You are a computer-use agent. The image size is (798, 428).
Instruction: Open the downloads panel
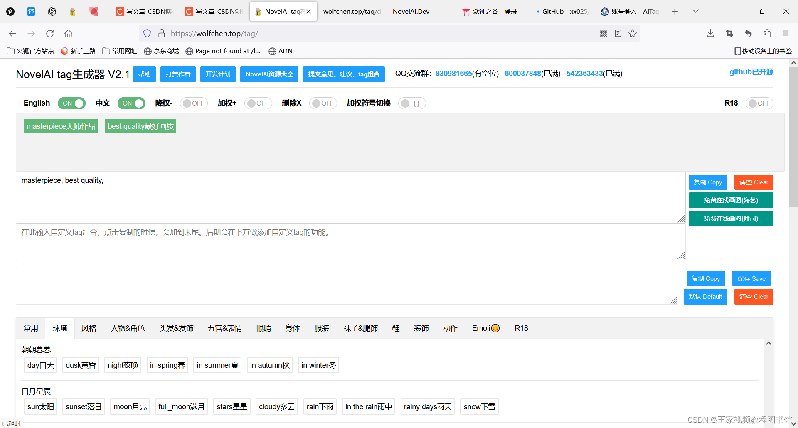tap(710, 33)
